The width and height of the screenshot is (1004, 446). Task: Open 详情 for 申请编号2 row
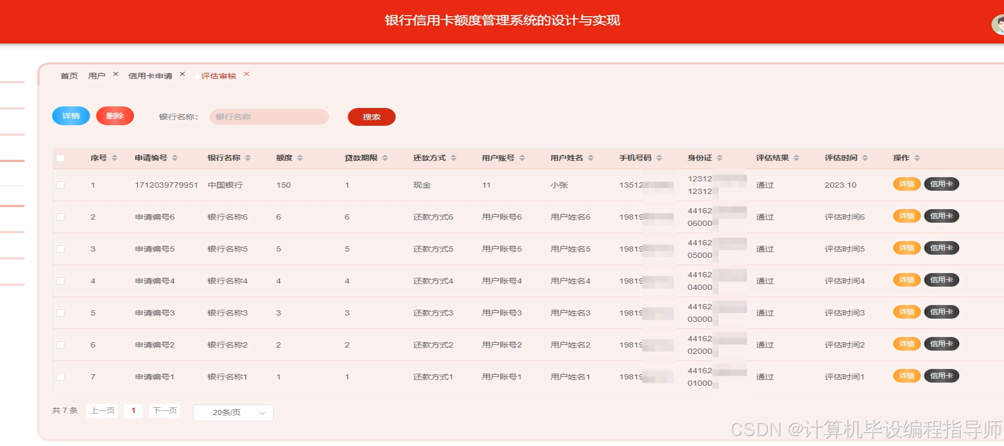(x=907, y=344)
